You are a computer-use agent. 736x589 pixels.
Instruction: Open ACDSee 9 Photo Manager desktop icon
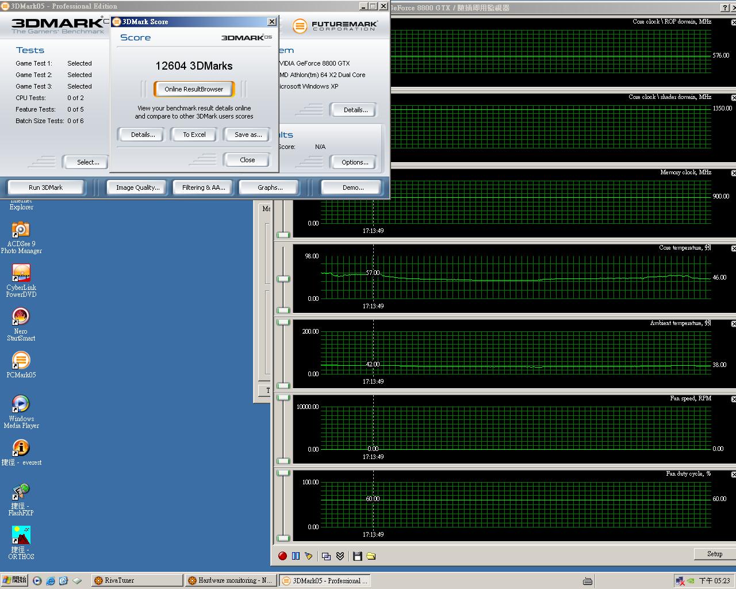[x=21, y=238]
